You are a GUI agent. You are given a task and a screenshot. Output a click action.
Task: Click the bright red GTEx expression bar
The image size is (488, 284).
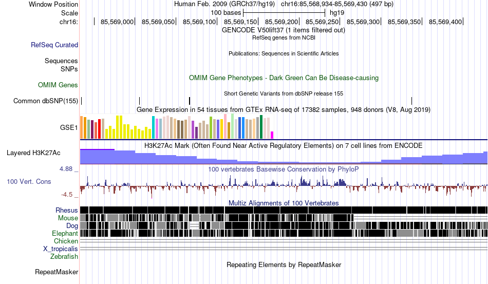click(x=99, y=129)
